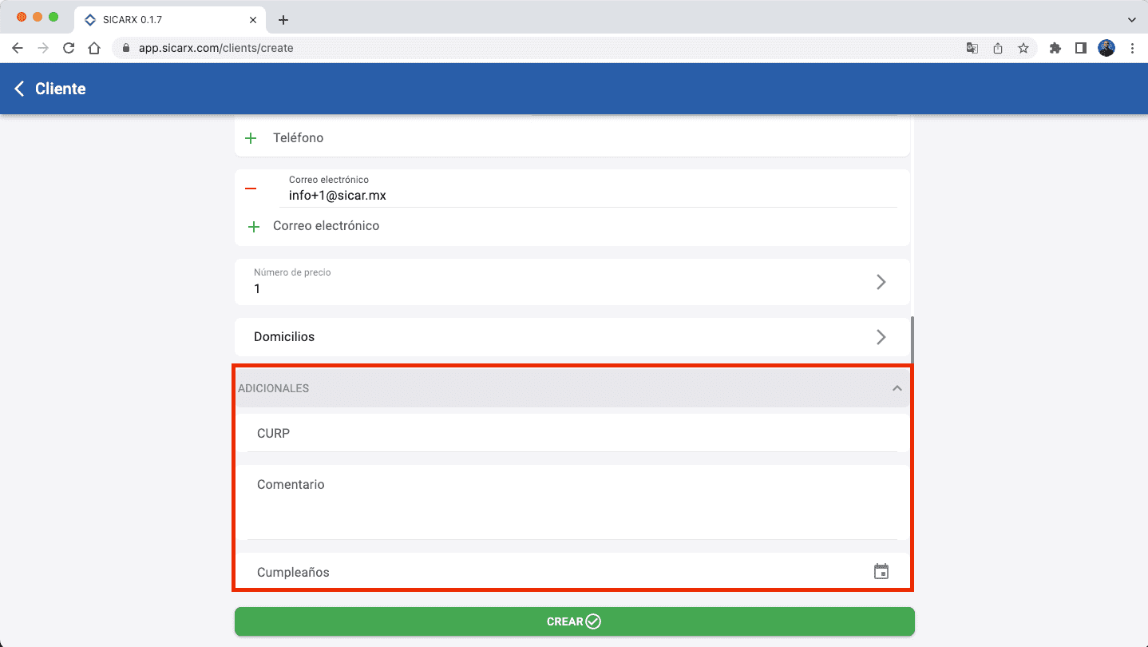Click into the CURP field
The width and height of the screenshot is (1148, 647).
[571, 434]
